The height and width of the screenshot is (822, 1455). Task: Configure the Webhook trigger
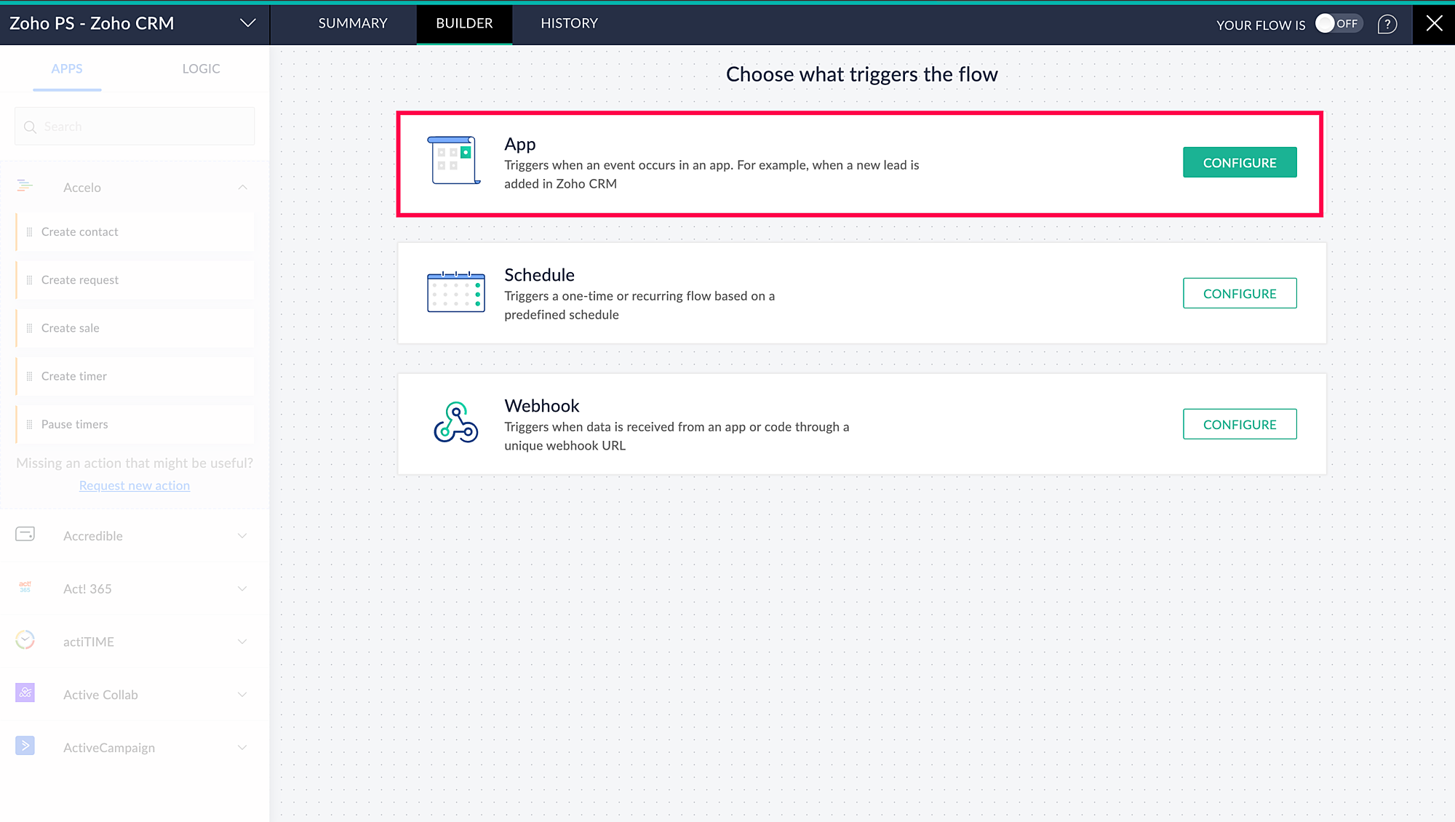tap(1239, 424)
